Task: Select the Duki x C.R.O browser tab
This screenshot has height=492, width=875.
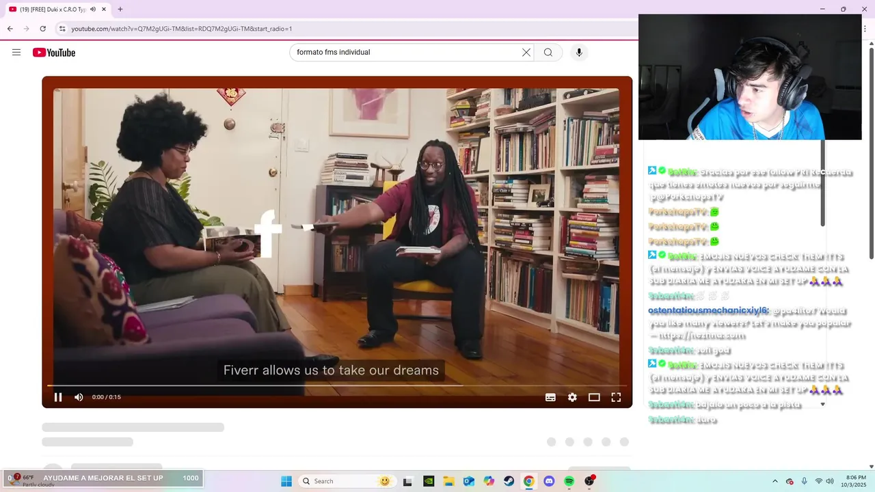Action: [57, 9]
